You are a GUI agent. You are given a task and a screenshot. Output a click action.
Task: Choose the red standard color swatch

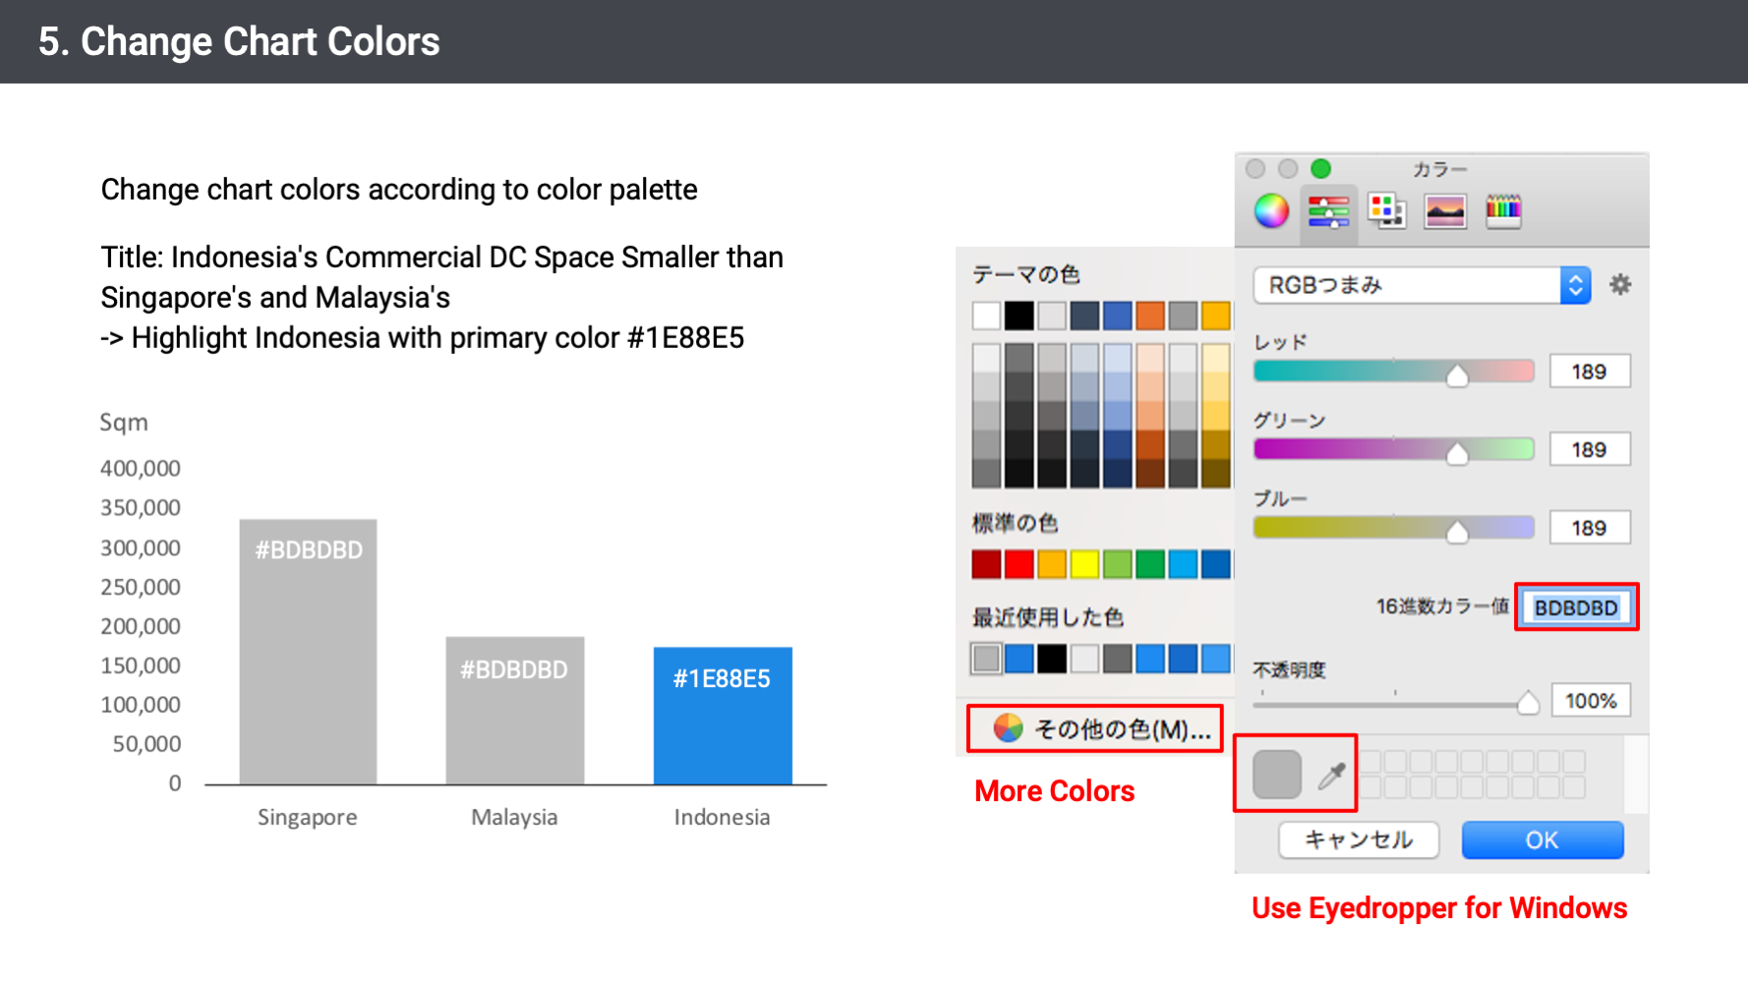click(x=1020, y=564)
